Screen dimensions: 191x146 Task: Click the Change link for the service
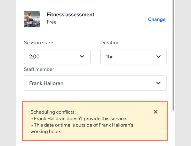tap(157, 19)
